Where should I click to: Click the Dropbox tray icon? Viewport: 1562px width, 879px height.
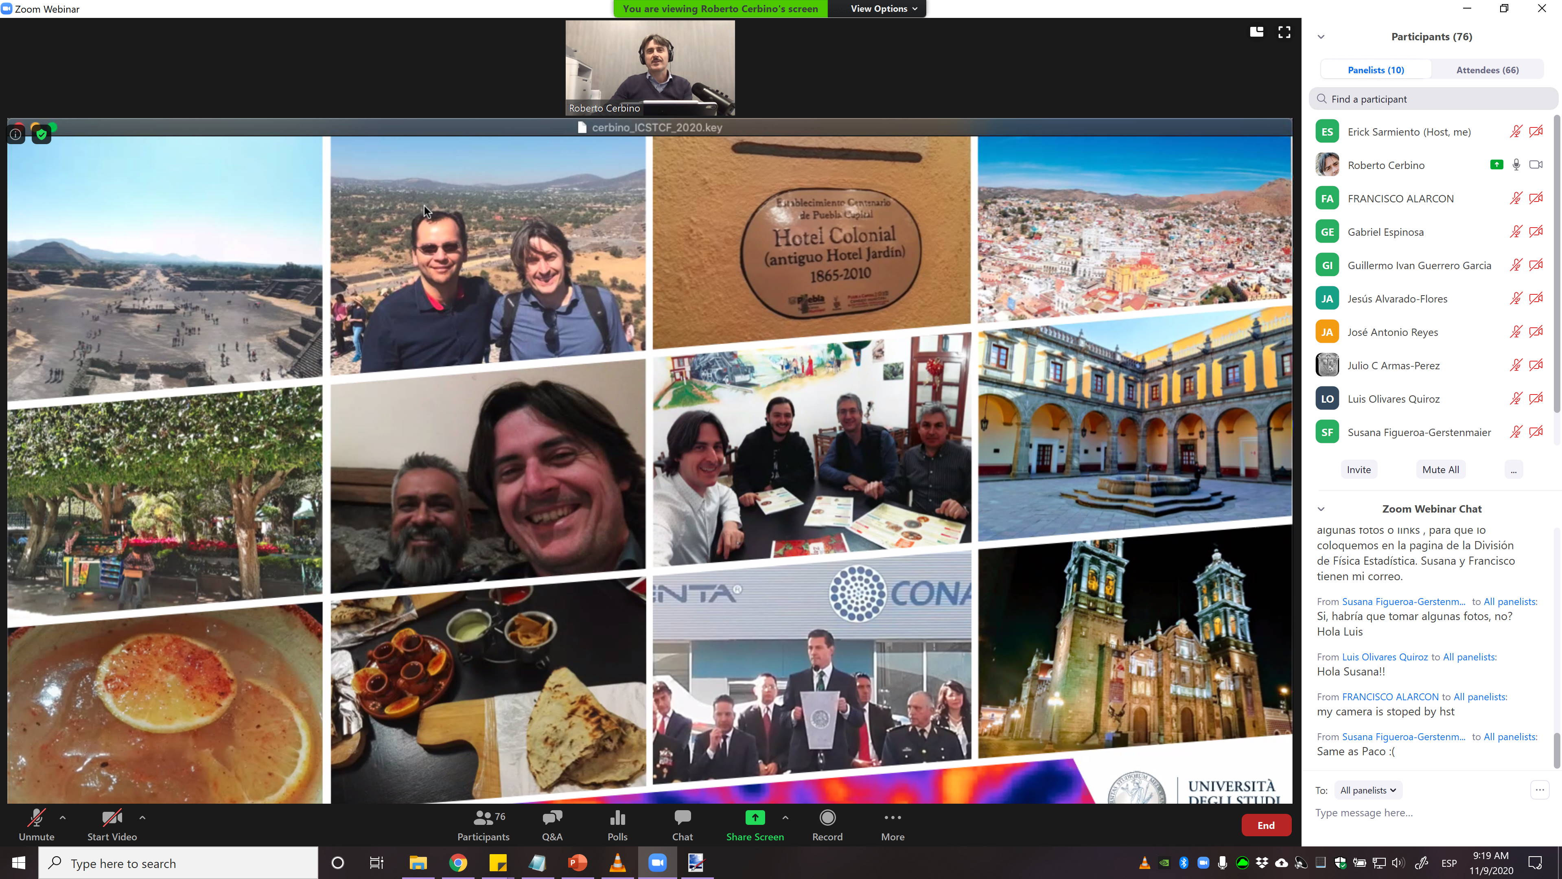(1262, 863)
